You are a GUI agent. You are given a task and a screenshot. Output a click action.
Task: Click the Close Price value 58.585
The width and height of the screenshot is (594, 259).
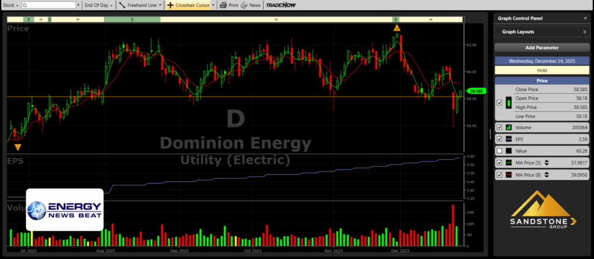point(580,90)
